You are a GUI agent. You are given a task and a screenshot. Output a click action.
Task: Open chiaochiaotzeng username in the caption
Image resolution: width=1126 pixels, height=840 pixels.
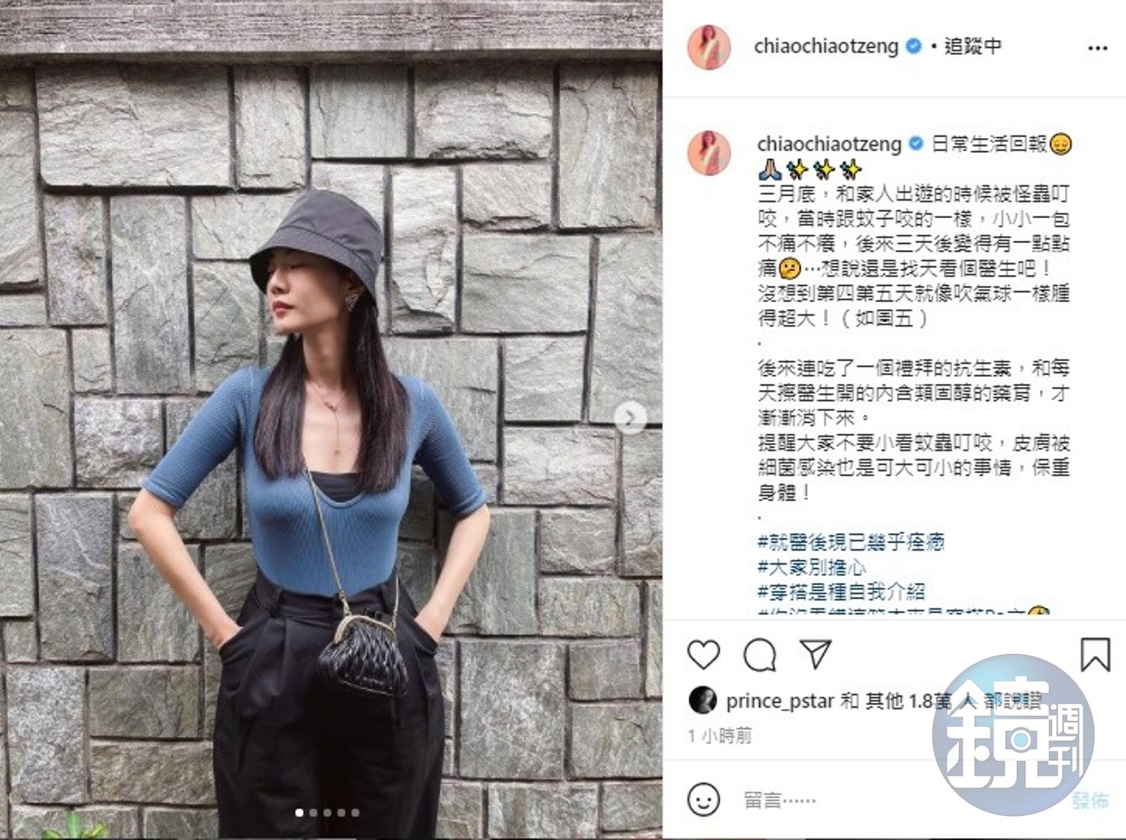pyautogui.click(x=829, y=144)
